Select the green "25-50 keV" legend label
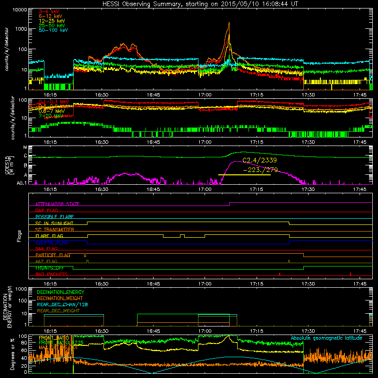Screen dimensions: 378x378 pyautogui.click(x=52, y=26)
